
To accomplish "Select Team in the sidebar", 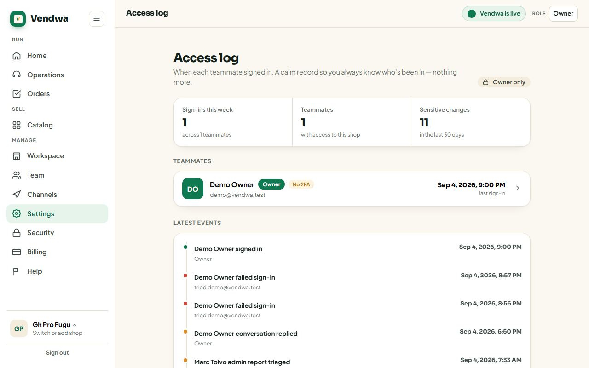I will pos(57,175).
